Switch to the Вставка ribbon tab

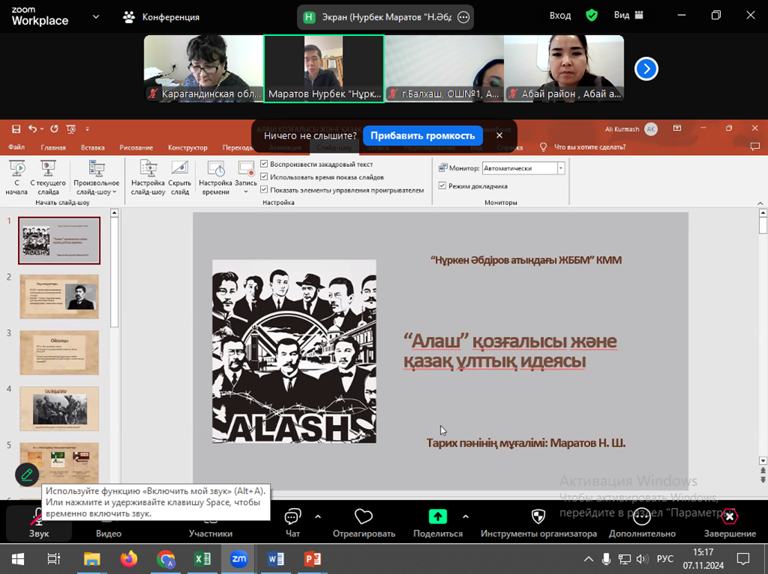(93, 147)
